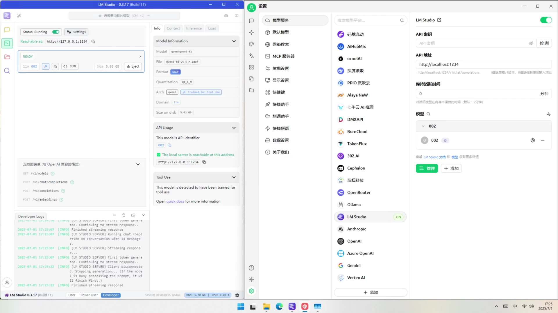This screenshot has height=313, width=558.
Task: Collapse the 002 model group
Action: point(423,126)
